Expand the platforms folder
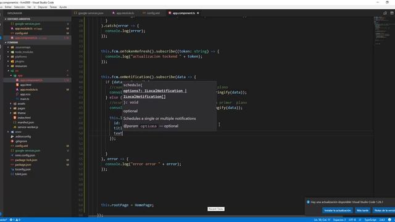The width and height of the screenshot is (395, 222). (x=21, y=57)
